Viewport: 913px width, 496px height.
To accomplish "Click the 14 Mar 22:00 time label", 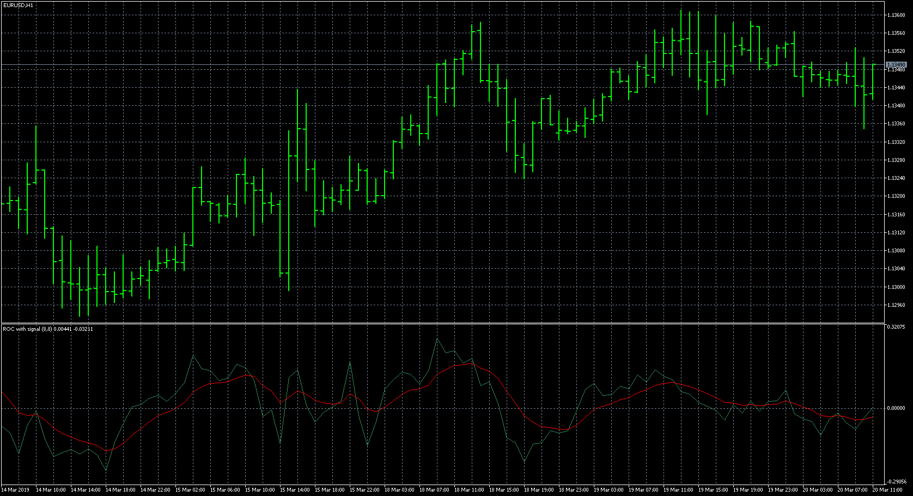I will [155, 490].
